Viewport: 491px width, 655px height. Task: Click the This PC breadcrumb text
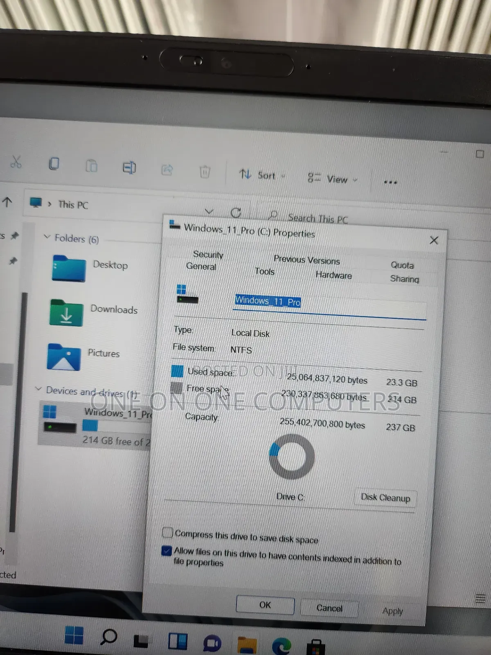coord(73,205)
